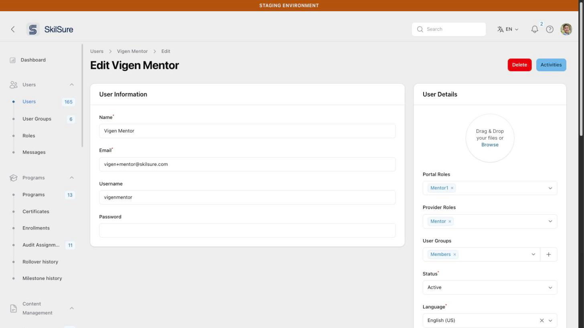Open the Status dropdown showing Active
The height and width of the screenshot is (328, 584).
click(490, 288)
